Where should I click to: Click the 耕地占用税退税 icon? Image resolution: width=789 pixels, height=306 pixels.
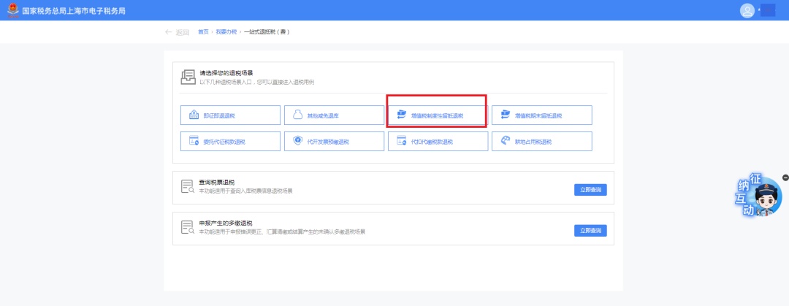(x=505, y=141)
